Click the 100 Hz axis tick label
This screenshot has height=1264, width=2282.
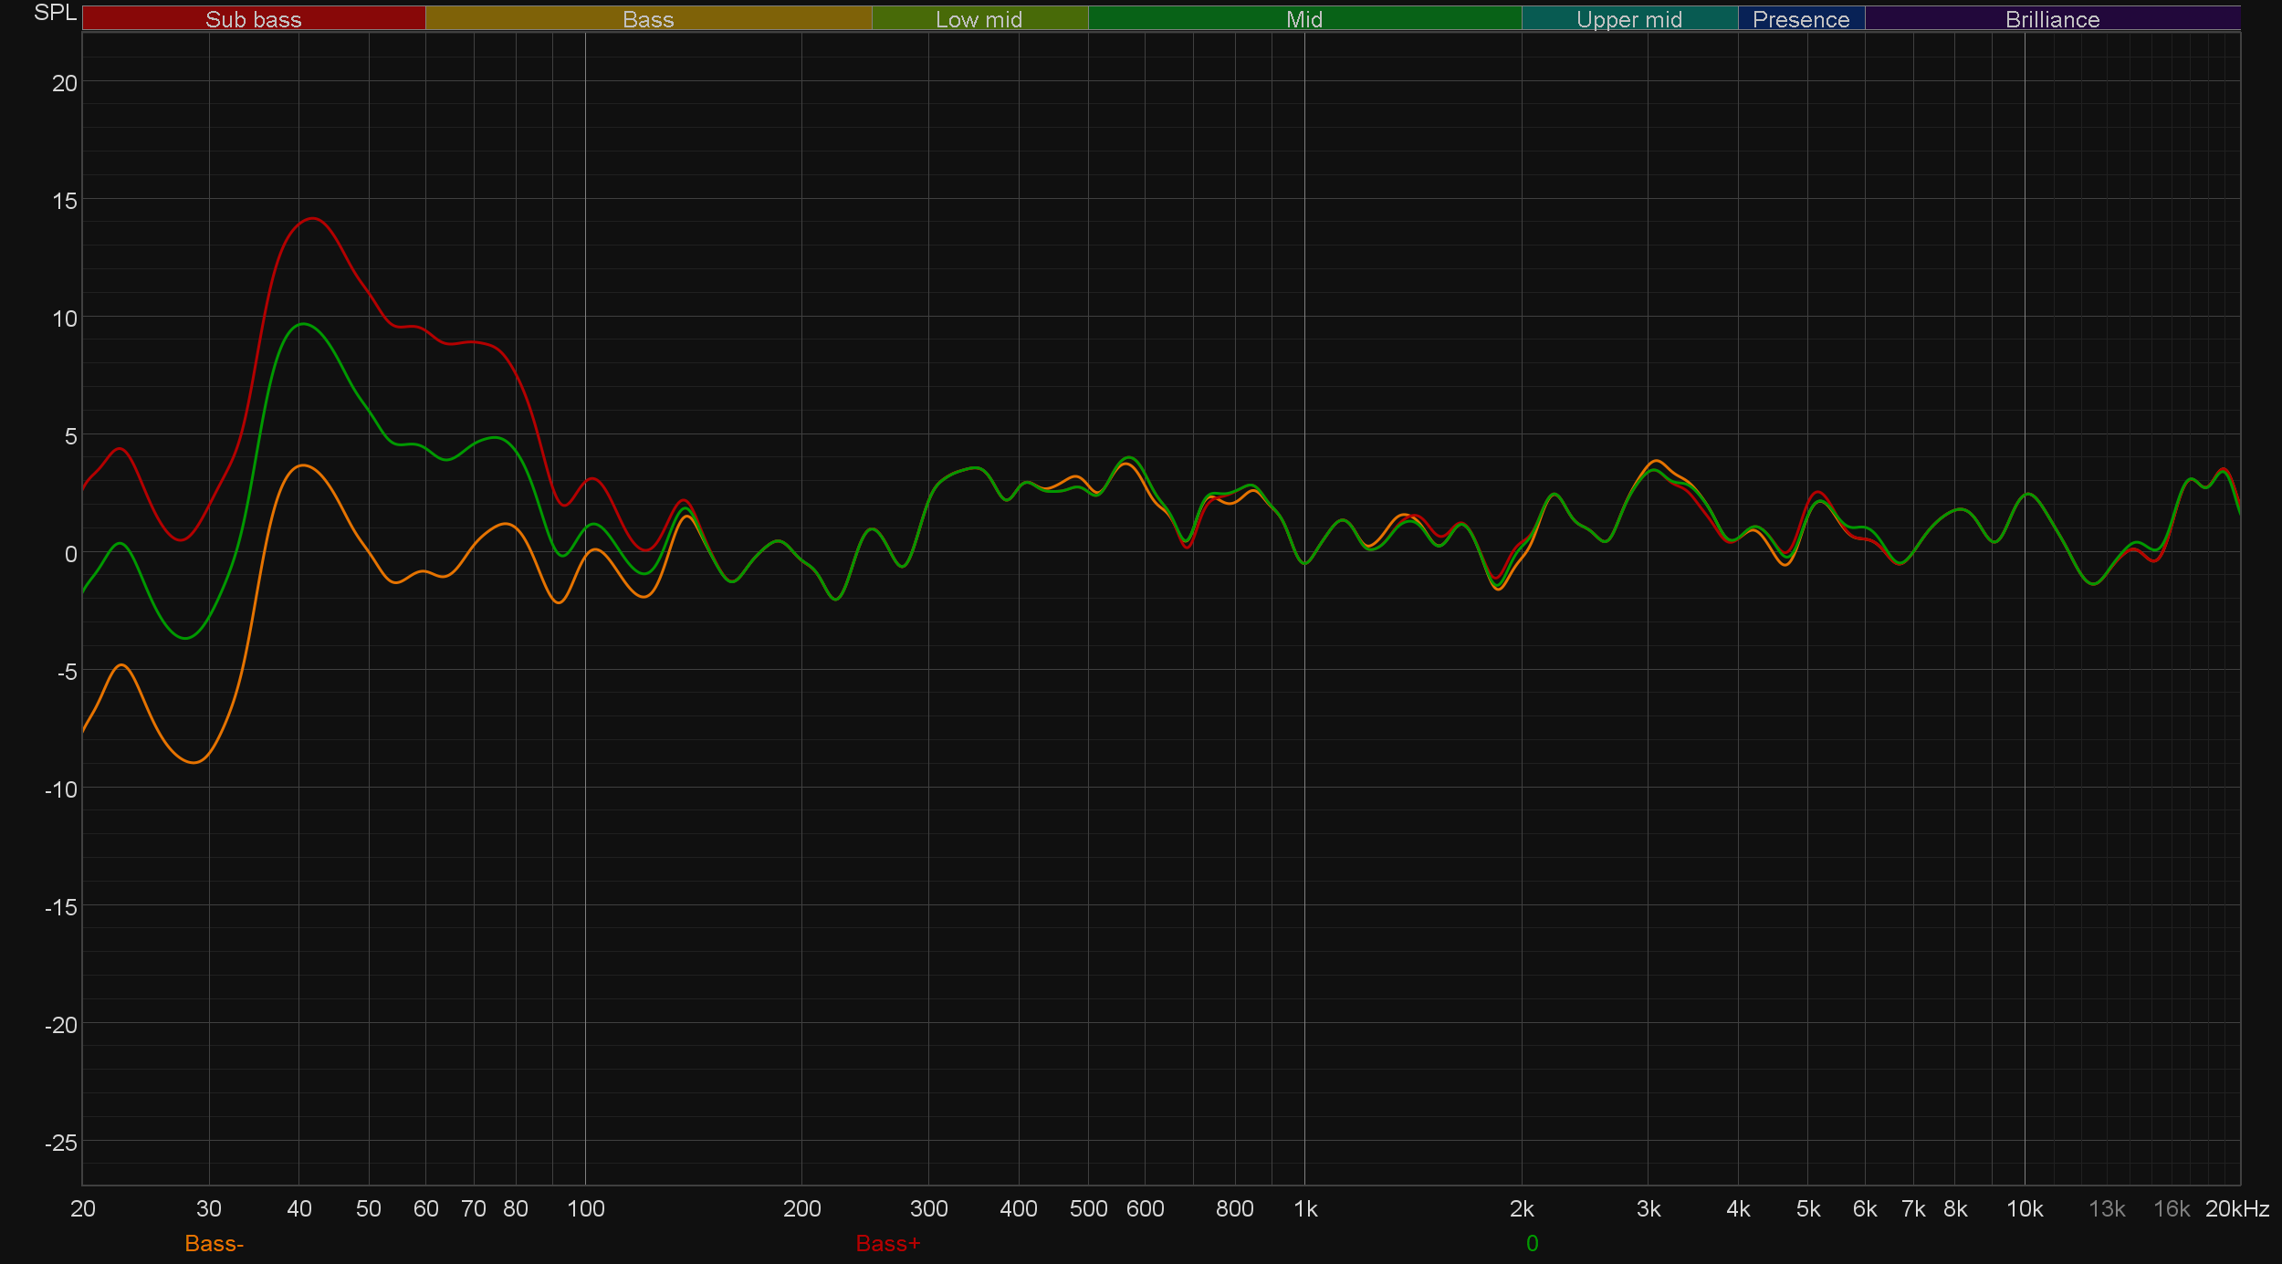(x=585, y=1208)
